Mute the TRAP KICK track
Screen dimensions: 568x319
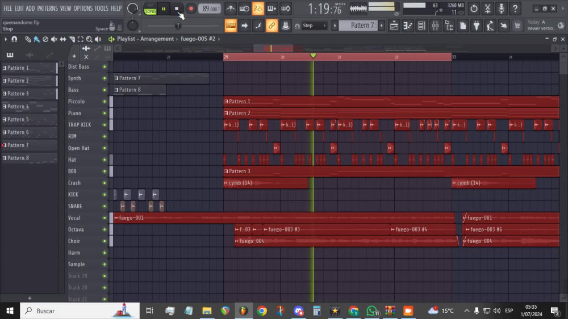pyautogui.click(x=105, y=125)
